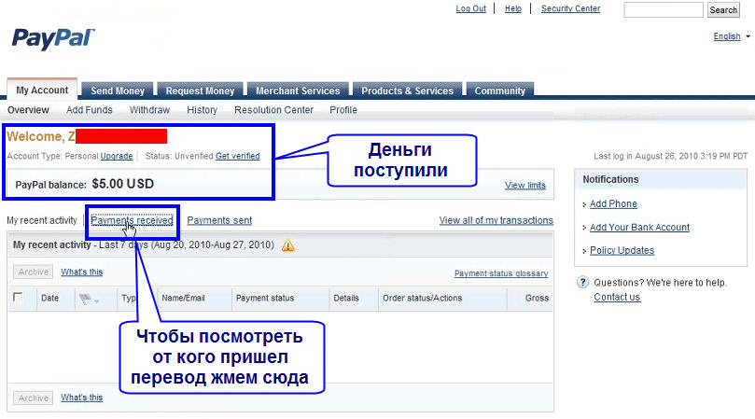Click the Details column header
The height and width of the screenshot is (419, 755).
pos(345,298)
